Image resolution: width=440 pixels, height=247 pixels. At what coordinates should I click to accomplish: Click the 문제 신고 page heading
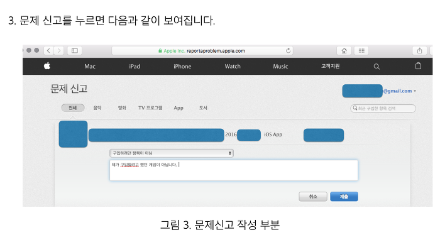(x=69, y=89)
